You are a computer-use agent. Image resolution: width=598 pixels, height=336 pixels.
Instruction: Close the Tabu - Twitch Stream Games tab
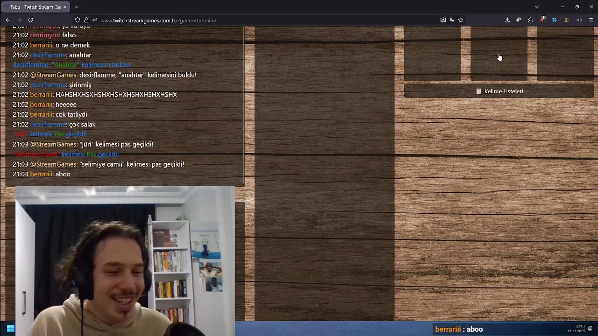pyautogui.click(x=65, y=7)
